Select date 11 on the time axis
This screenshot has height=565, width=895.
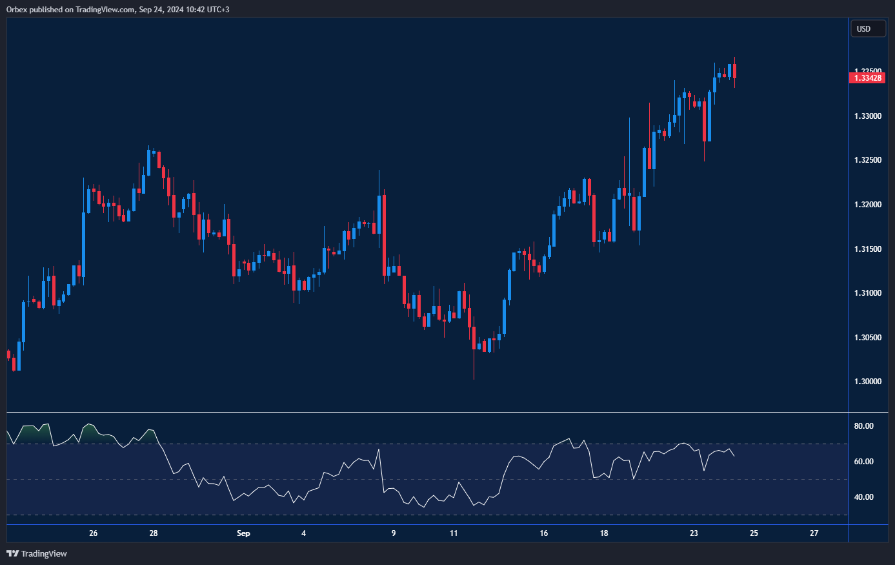454,533
